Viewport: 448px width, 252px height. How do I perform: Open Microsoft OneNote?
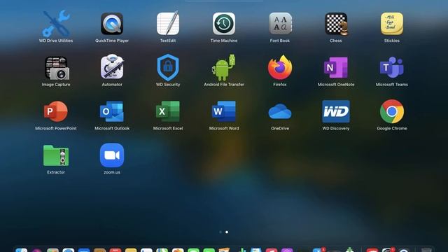point(336,67)
